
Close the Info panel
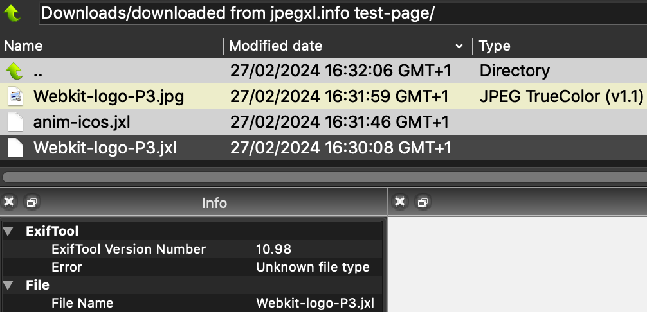coord(9,202)
